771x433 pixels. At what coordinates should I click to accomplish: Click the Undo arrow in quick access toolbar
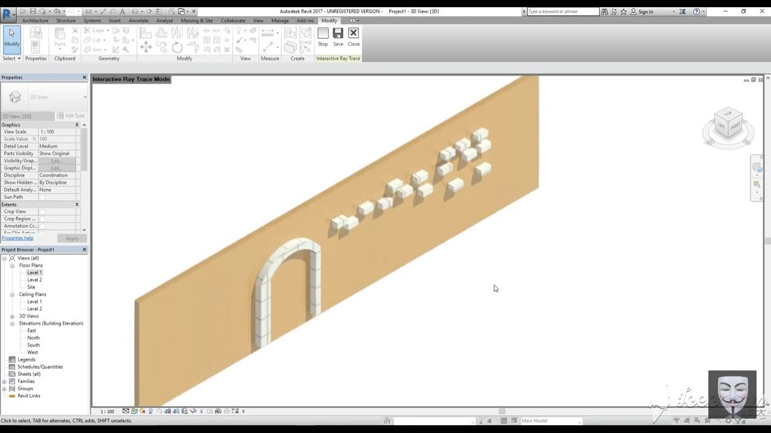click(57, 11)
